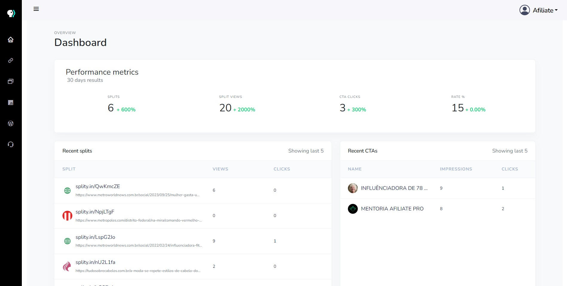The width and height of the screenshot is (567, 286).
Task: Click the Recent CTAs heading
Action: pos(363,151)
